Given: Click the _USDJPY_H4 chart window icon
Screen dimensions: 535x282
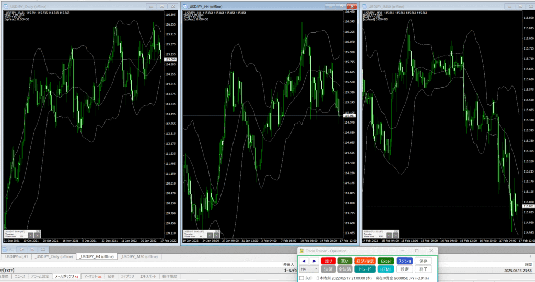Looking at the screenshot, I should (185, 6).
